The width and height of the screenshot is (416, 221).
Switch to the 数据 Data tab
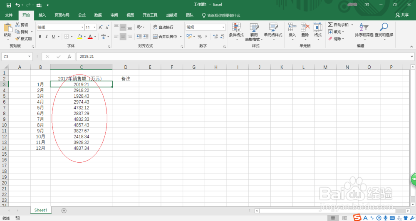[x=98, y=15]
